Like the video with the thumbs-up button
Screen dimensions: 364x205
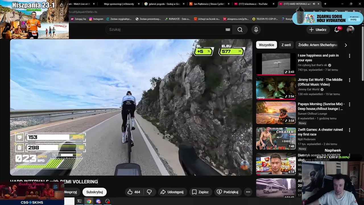tap(134, 192)
